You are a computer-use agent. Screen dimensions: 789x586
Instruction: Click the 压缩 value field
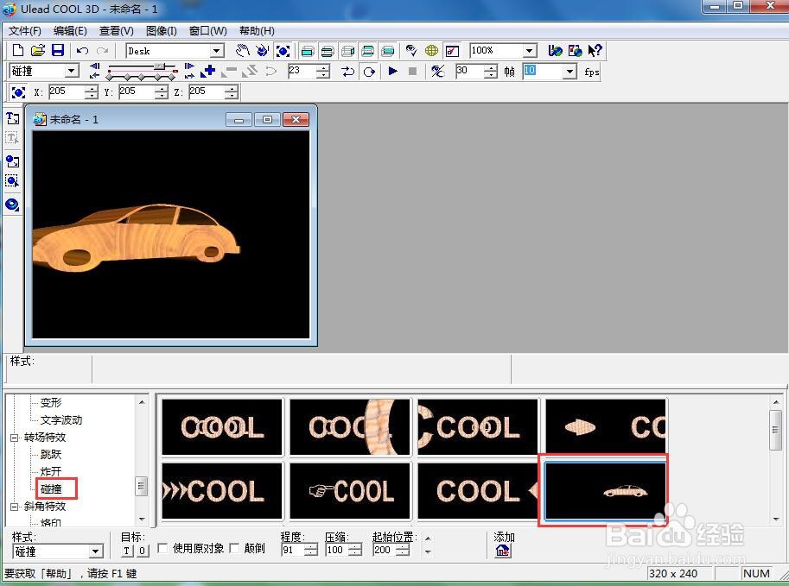pyautogui.click(x=337, y=550)
